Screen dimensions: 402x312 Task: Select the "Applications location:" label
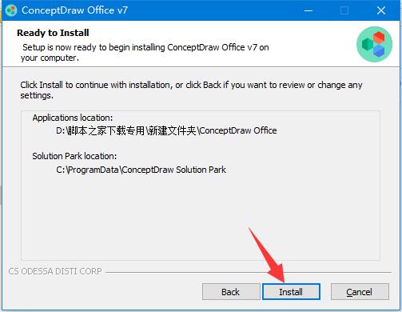[x=73, y=118]
